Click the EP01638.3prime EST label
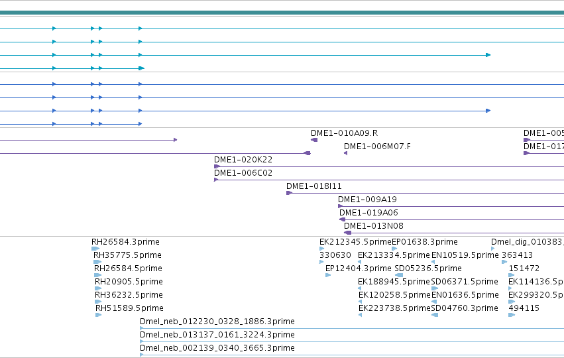Screen dimensions: 564x358 tap(425, 242)
